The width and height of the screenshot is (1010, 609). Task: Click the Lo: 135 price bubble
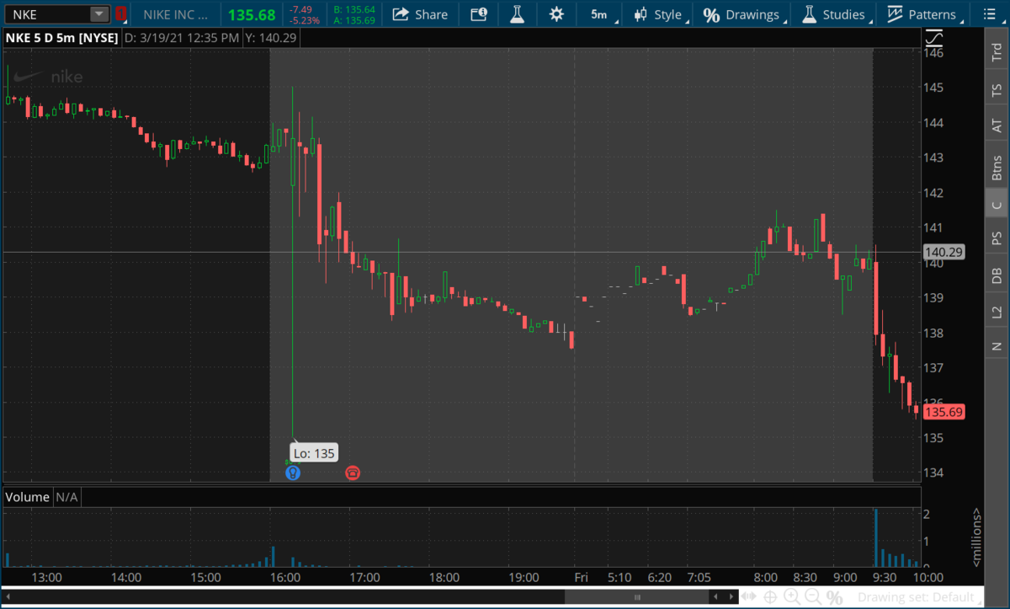[x=314, y=453]
